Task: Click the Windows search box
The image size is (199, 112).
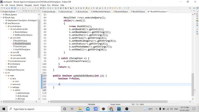Action: [34, 109]
